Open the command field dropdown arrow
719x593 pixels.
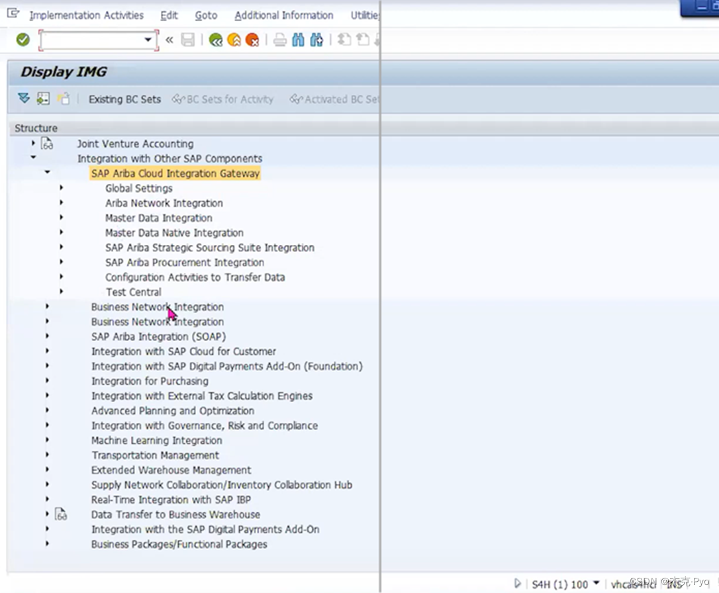[x=148, y=40]
